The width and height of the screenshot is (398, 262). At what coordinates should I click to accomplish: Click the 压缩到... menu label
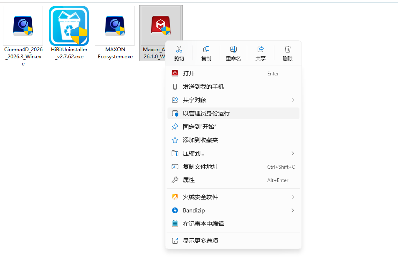(x=193, y=153)
